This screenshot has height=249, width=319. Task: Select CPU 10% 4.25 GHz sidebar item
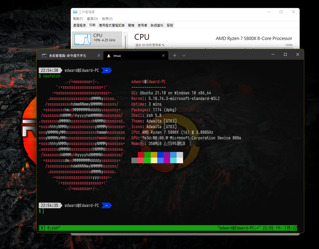97,39
